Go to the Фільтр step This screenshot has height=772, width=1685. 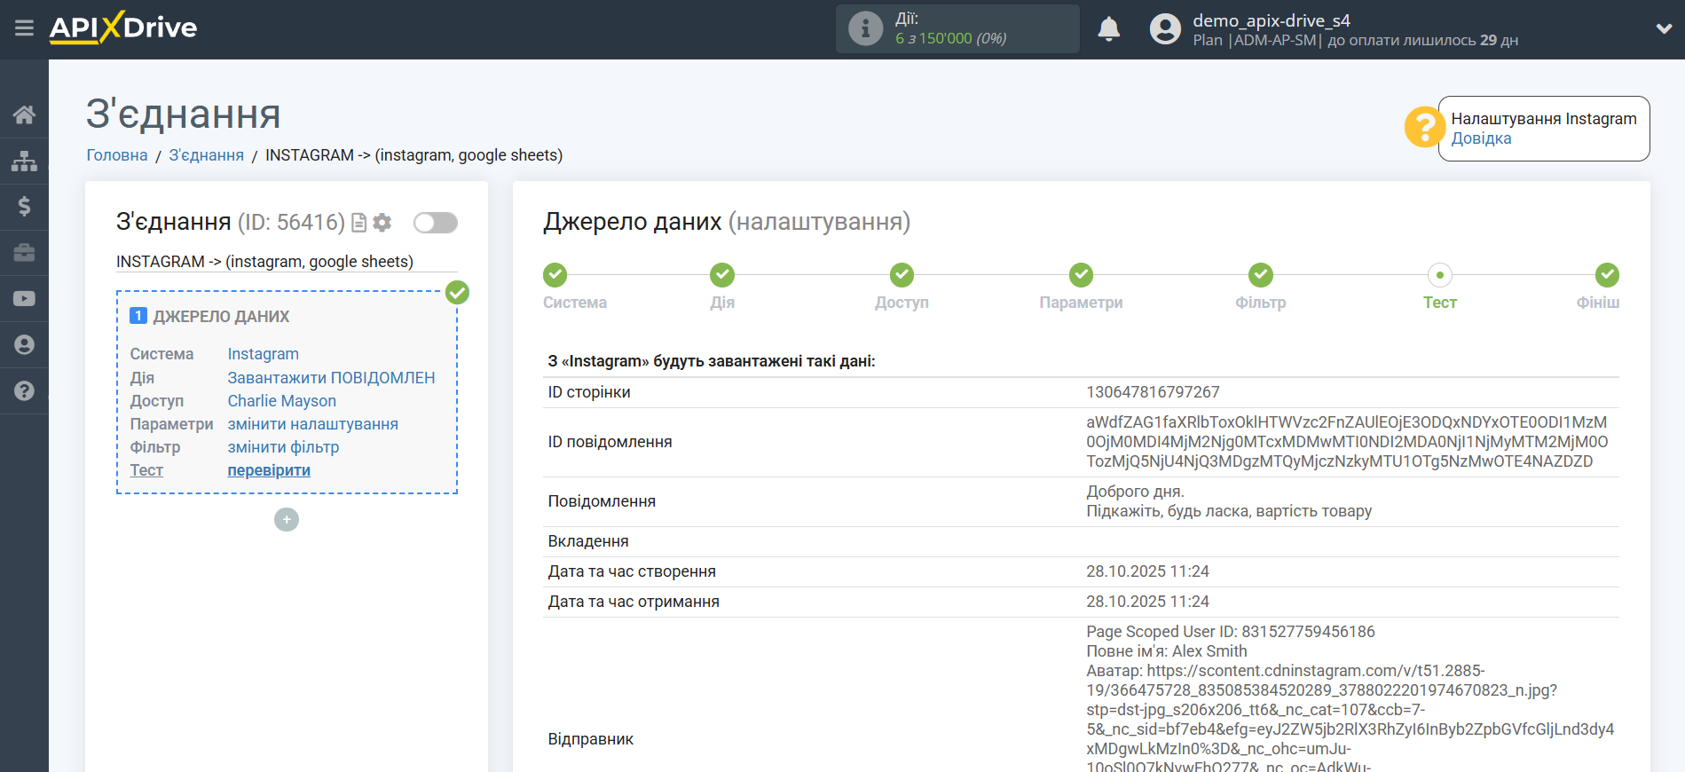point(1260,276)
